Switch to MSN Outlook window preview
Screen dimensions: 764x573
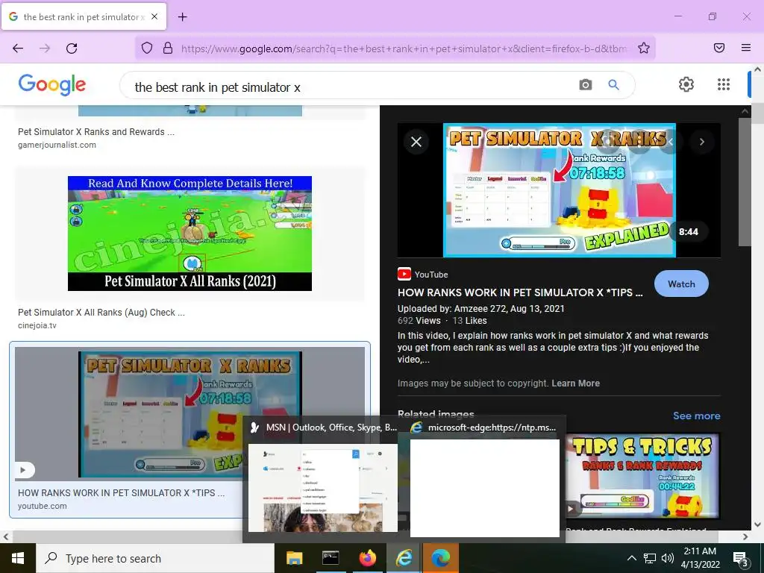tap(322, 480)
